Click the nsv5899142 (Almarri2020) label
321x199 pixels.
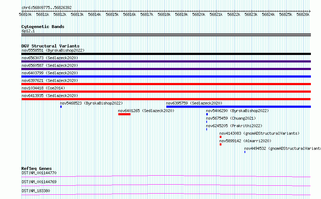tap(245, 141)
